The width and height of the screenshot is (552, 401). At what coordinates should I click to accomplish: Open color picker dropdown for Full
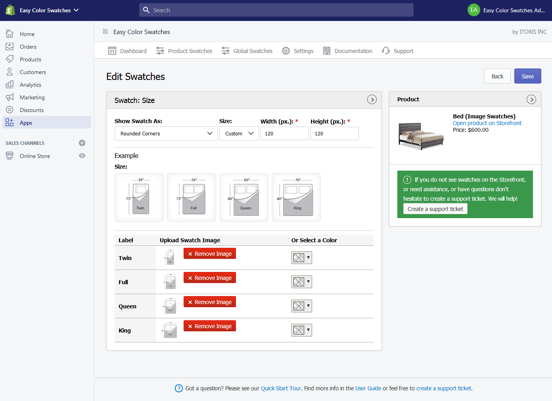click(302, 282)
